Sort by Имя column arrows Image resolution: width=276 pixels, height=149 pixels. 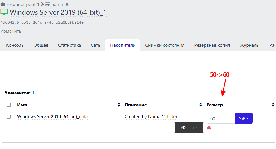[119, 105]
